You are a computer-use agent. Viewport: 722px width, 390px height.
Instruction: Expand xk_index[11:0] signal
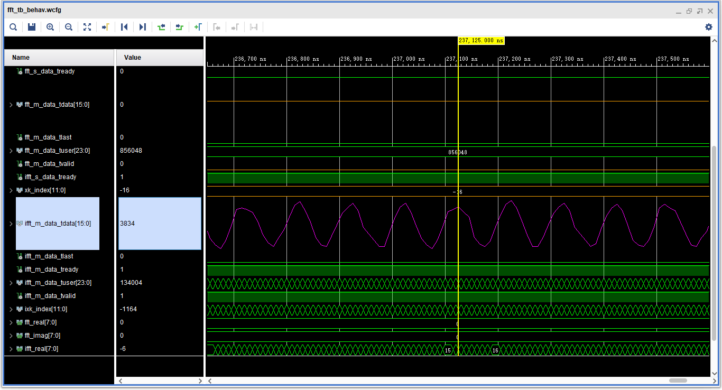coord(11,190)
